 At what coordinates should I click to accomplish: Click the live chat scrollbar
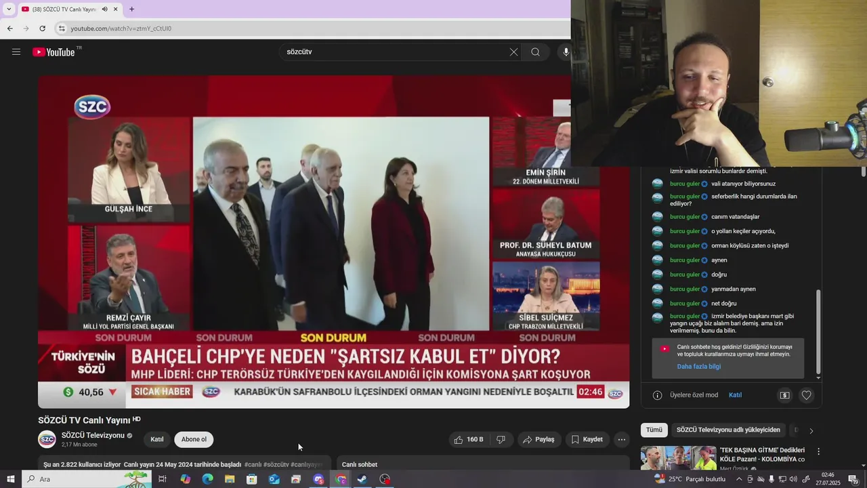click(818, 331)
